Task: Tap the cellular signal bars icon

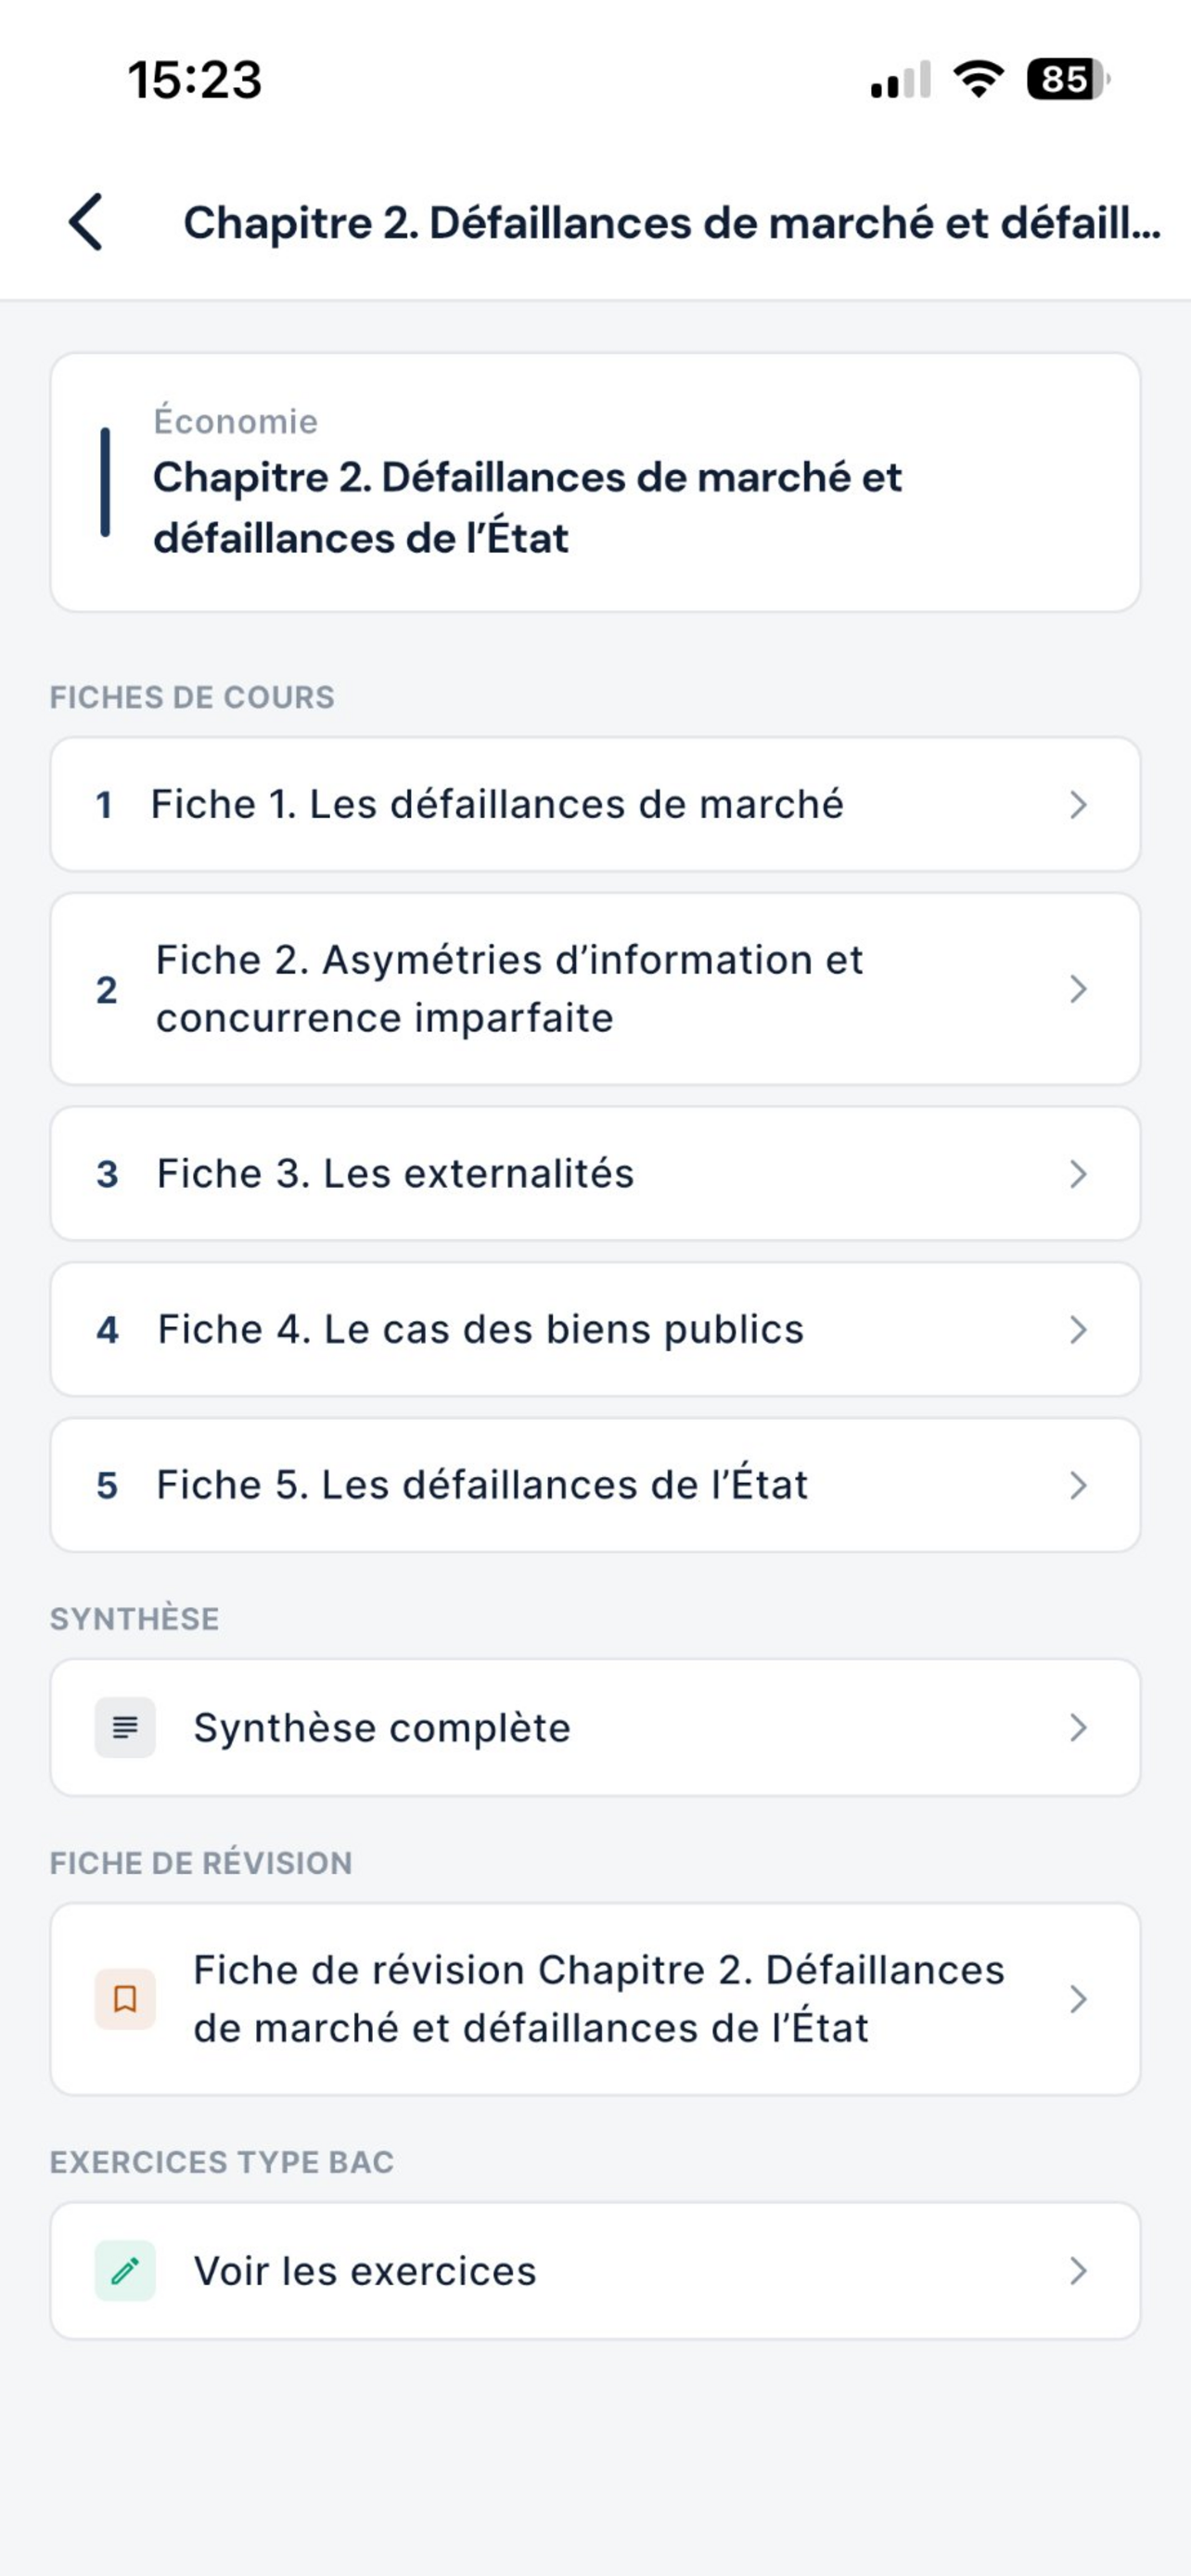Action: click(901, 80)
